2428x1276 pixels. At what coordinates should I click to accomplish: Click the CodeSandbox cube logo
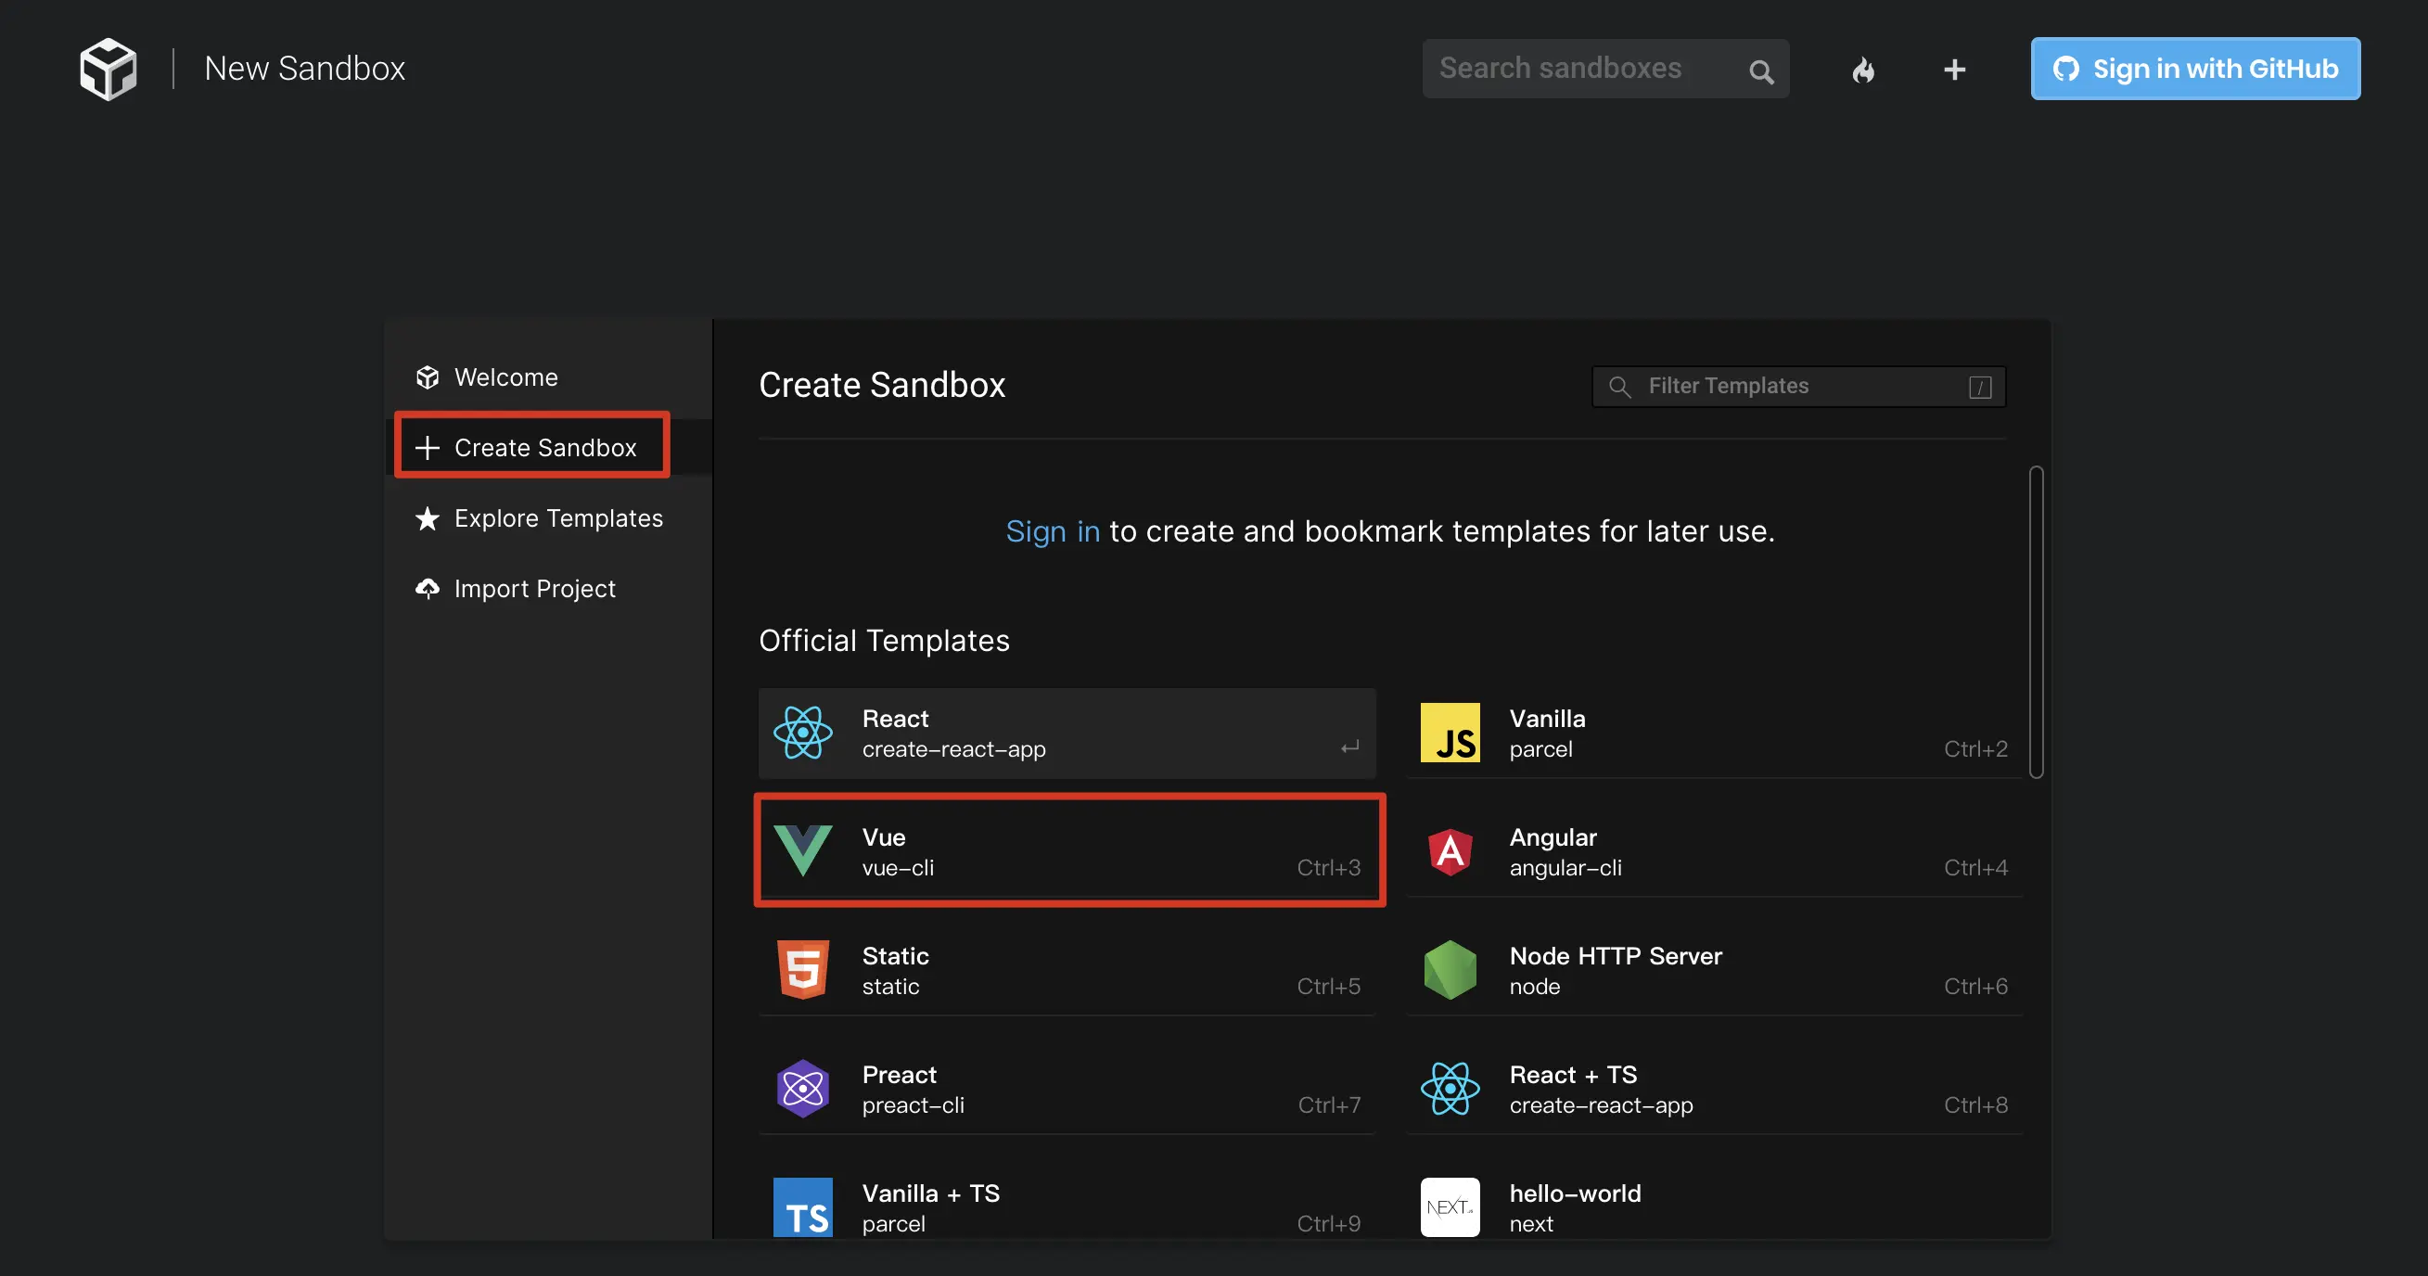tap(108, 68)
